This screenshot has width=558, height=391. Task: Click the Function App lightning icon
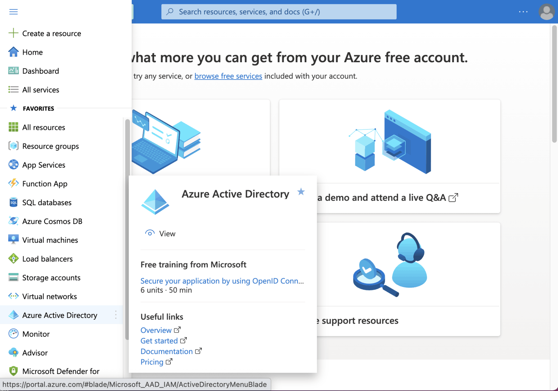13,184
